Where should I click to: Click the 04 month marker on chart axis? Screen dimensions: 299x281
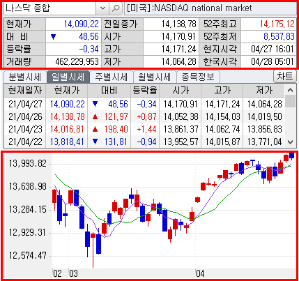(200, 273)
